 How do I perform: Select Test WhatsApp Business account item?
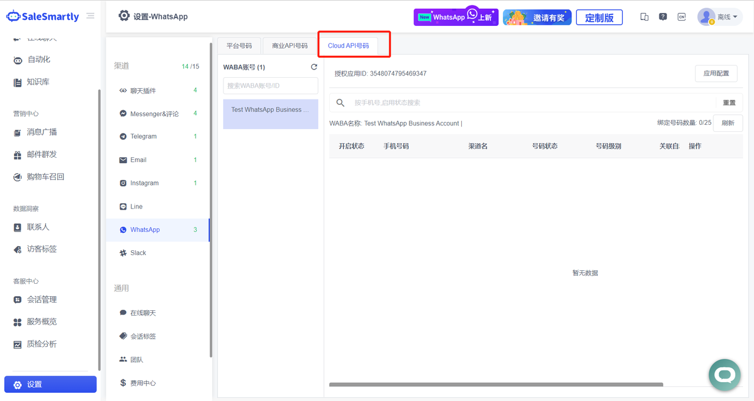pyautogui.click(x=270, y=110)
